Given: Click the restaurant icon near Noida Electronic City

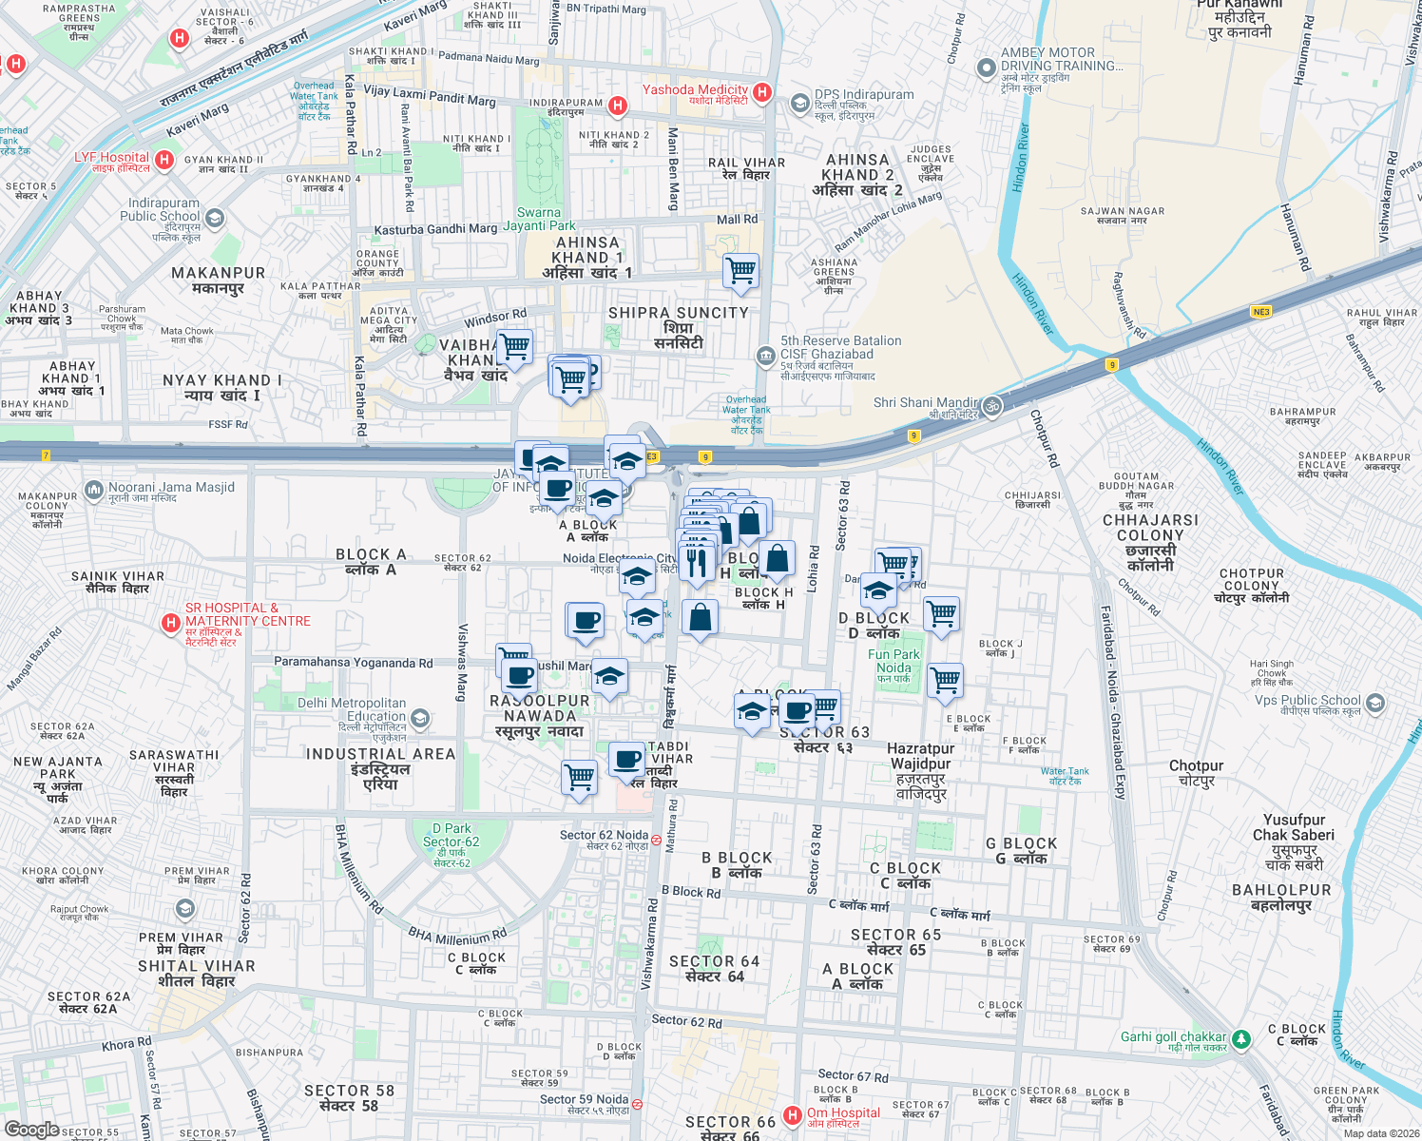Looking at the screenshot, I should pos(697,561).
